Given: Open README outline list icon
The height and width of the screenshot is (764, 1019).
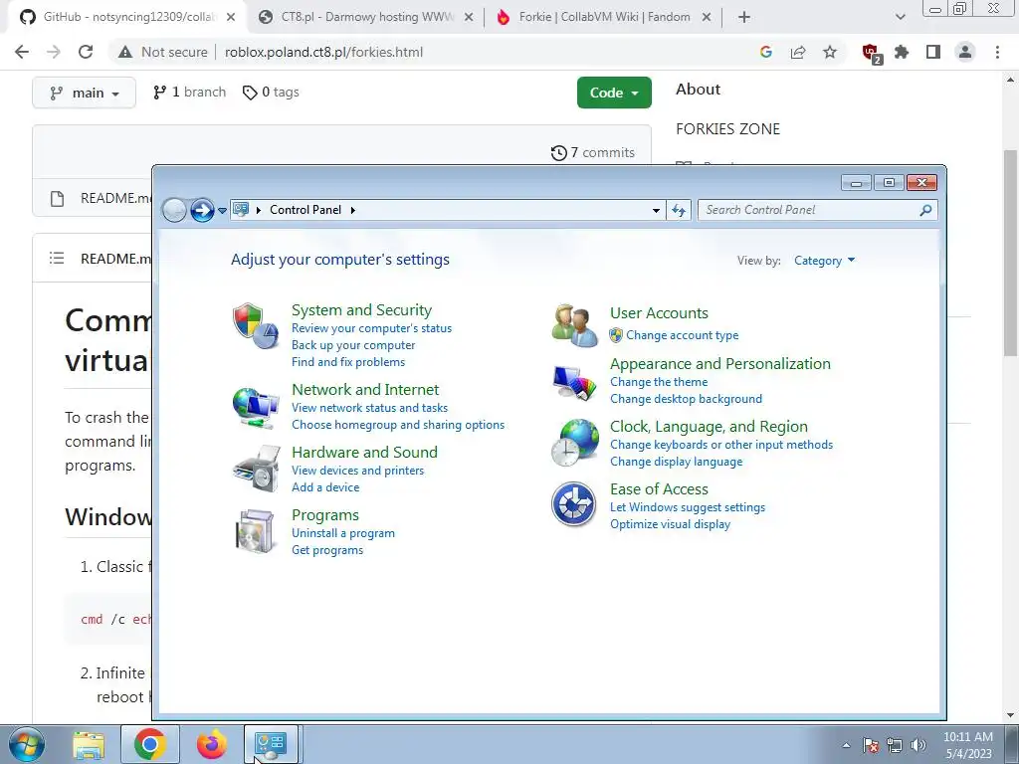Looking at the screenshot, I should 57,259.
